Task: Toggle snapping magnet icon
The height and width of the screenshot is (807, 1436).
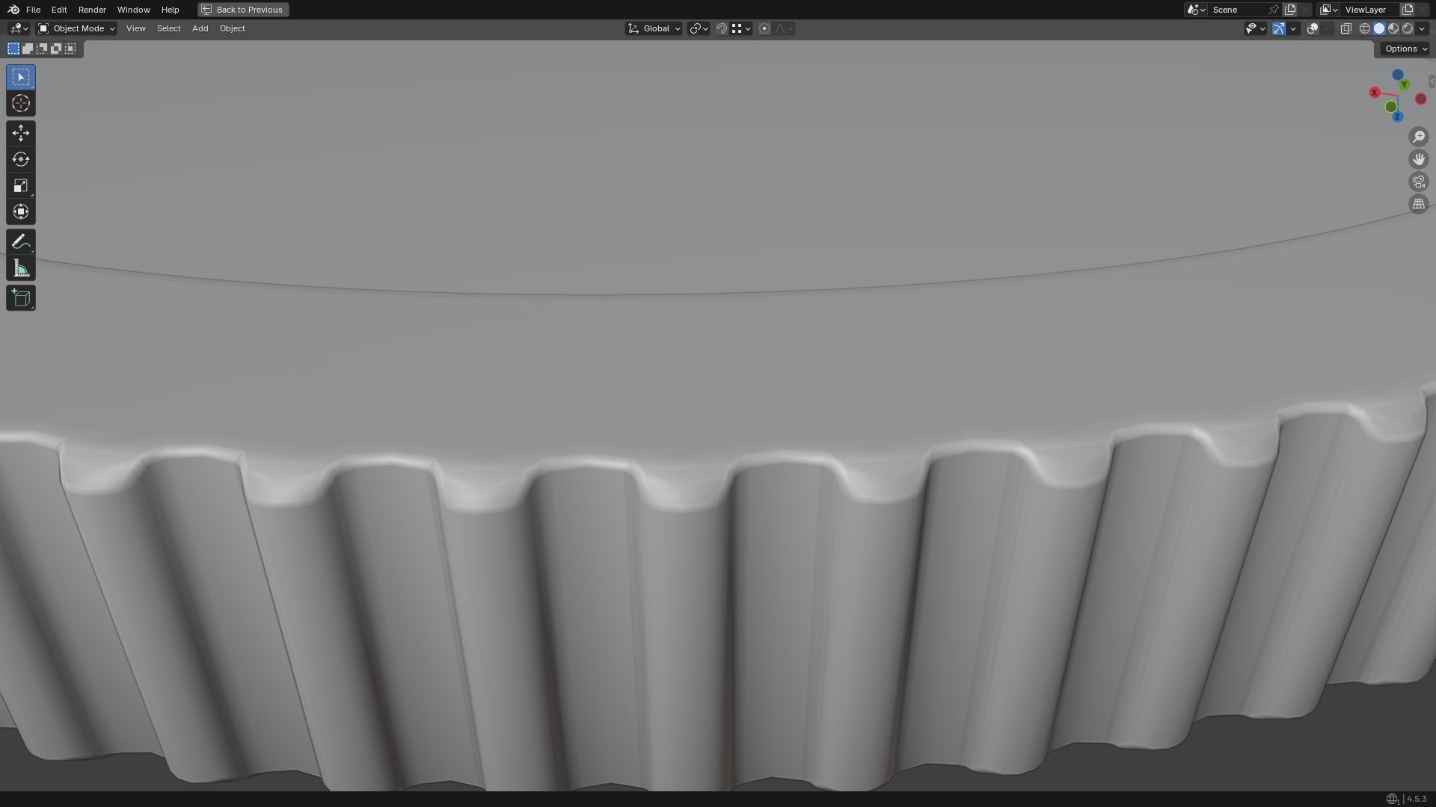Action: (722, 28)
